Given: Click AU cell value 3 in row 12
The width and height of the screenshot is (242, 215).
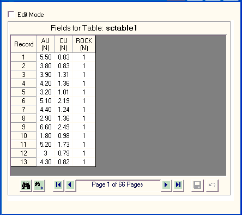Looking at the screenshot, I should pos(45,153).
